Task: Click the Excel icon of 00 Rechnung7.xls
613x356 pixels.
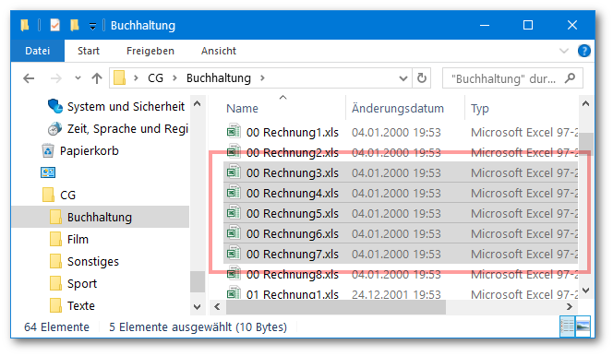Action: coord(234,254)
